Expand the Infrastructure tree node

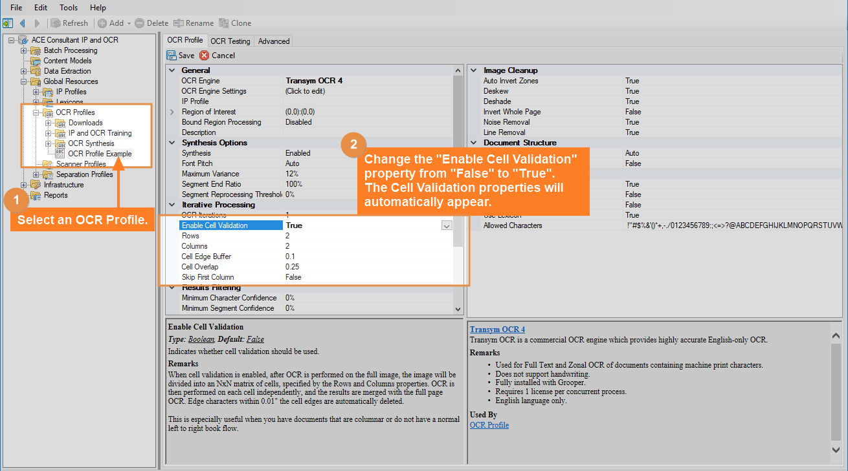coord(24,185)
